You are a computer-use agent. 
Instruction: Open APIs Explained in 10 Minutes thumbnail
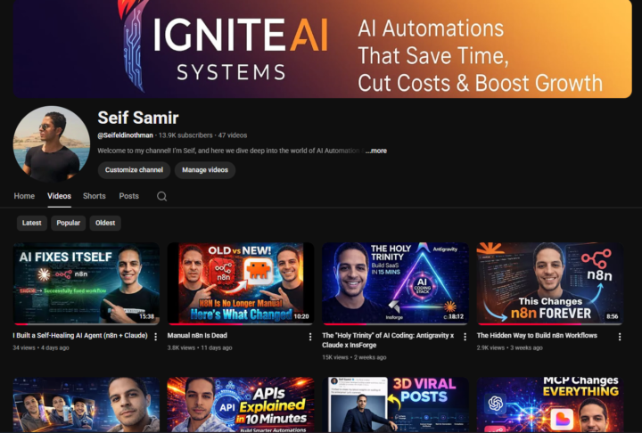[x=241, y=404]
